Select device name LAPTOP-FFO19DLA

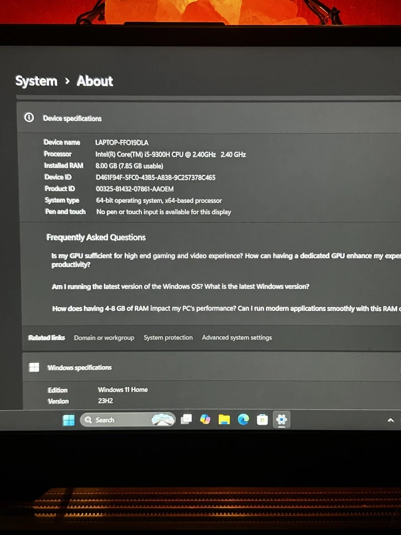(122, 143)
